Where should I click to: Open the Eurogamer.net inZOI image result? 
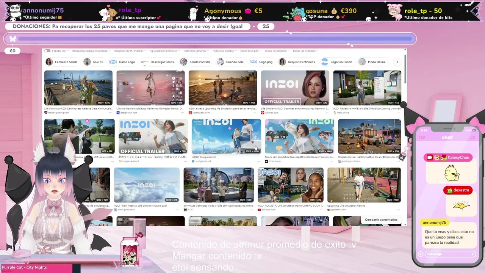click(226, 136)
